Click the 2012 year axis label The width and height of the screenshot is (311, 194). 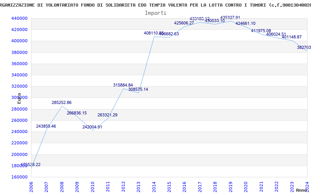pos(123,187)
